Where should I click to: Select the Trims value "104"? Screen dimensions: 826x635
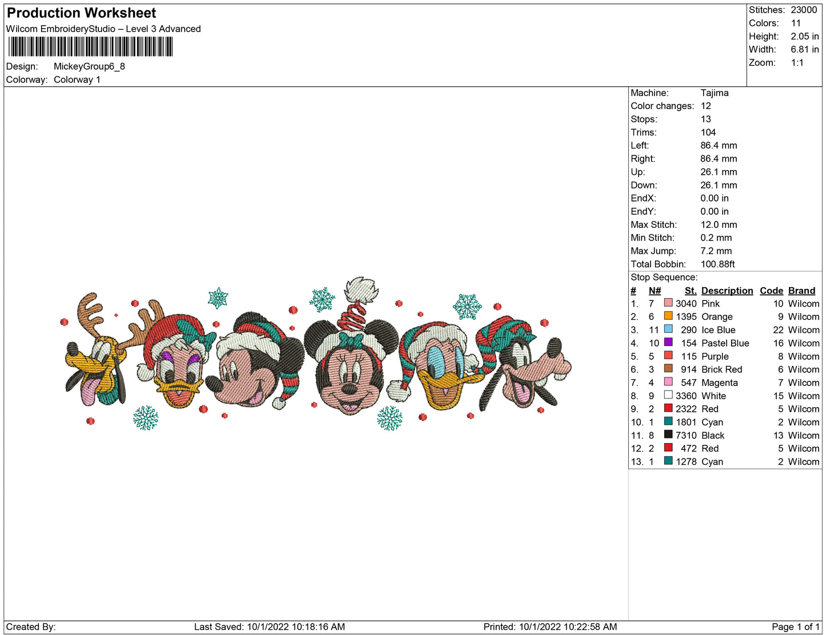pyautogui.click(x=708, y=132)
